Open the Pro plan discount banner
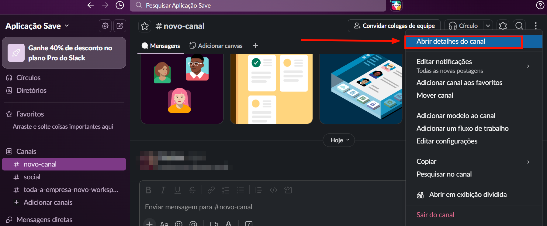The image size is (547, 226). tap(64, 53)
